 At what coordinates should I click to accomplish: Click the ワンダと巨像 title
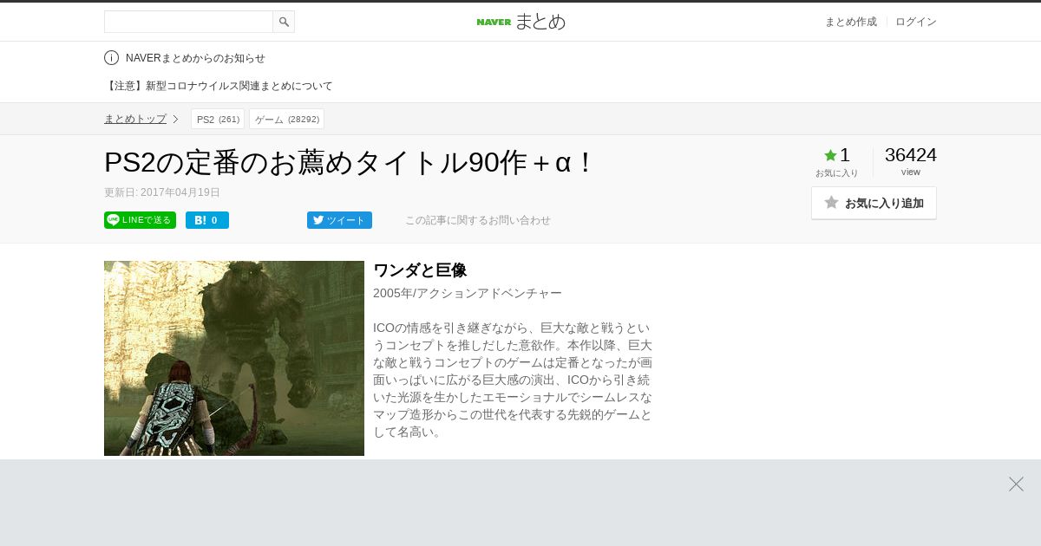point(420,270)
